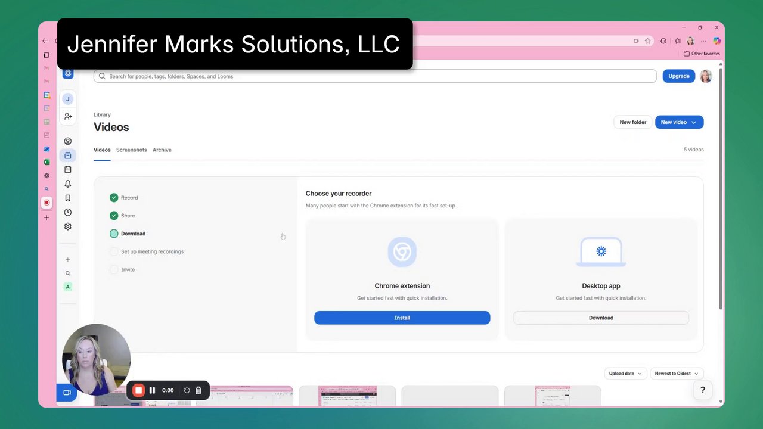Viewport: 763px width, 429px height.
Task: Open the tab actions icon atop browser sidebar
Action: pos(46,55)
